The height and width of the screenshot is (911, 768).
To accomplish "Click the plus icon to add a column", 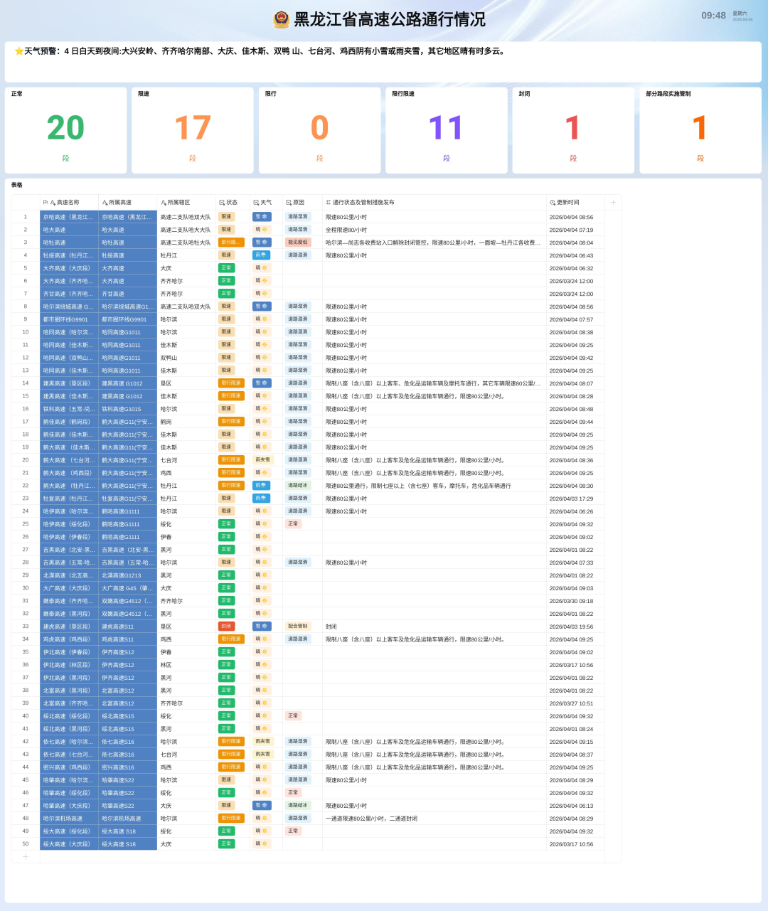I will point(613,202).
